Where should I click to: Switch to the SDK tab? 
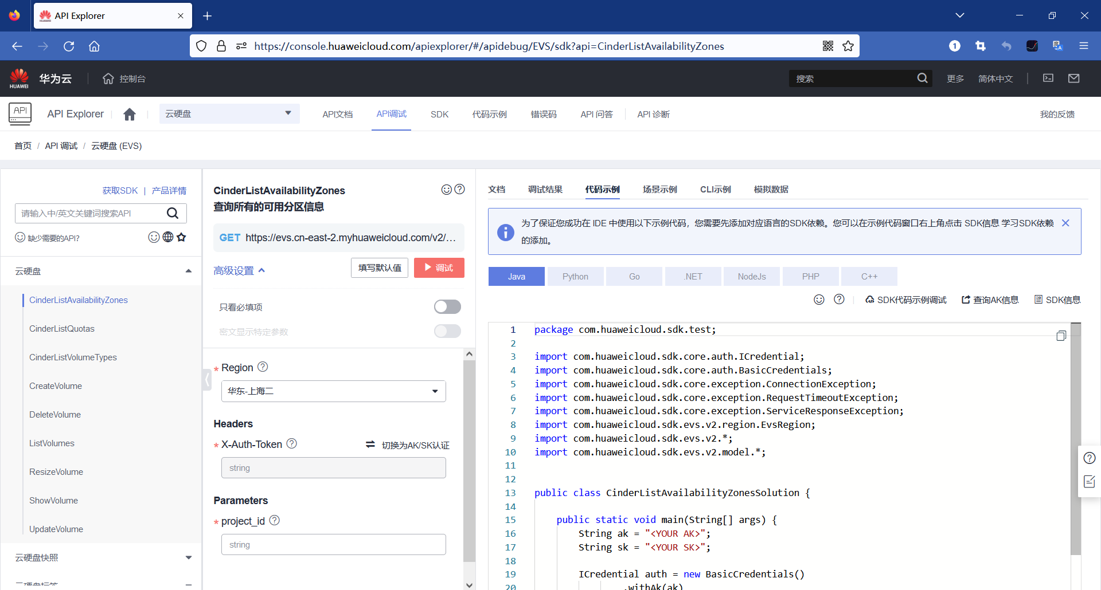tap(440, 114)
